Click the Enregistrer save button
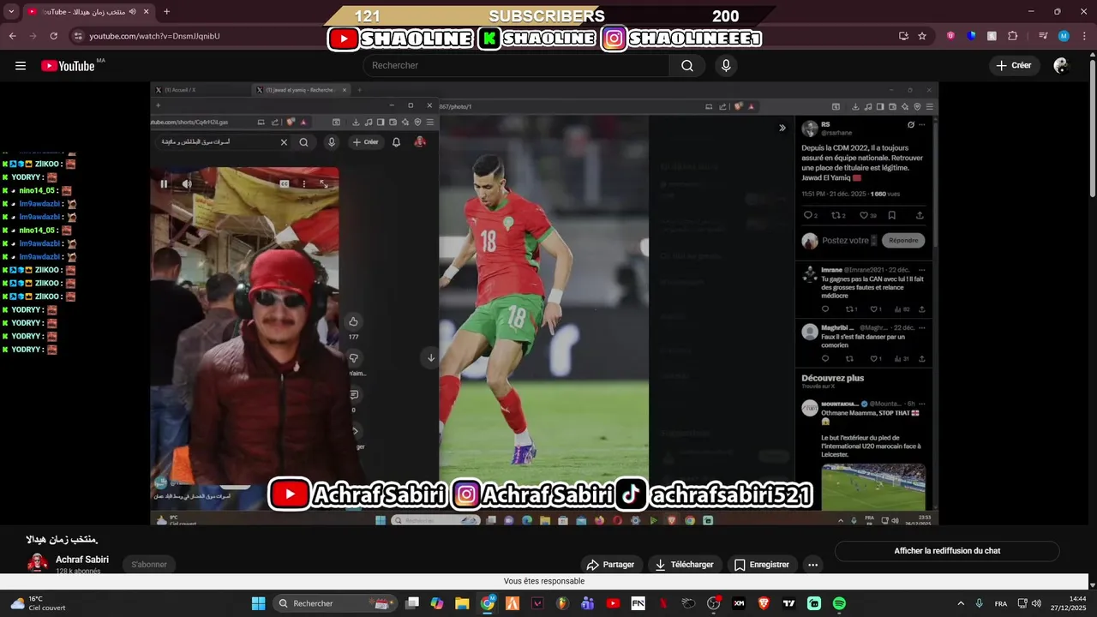1097x617 pixels. (x=762, y=565)
